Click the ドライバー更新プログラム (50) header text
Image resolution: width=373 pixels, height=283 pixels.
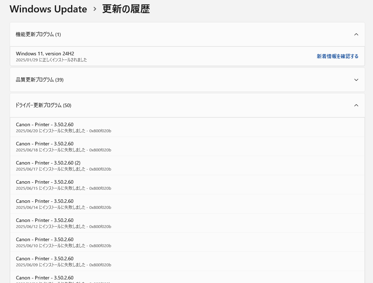point(43,105)
